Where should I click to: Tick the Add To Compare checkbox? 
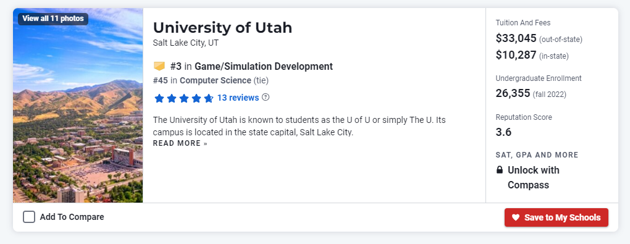(29, 217)
